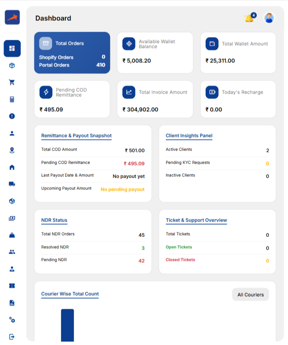Open the rate calculator sidebar icon

[12, 99]
